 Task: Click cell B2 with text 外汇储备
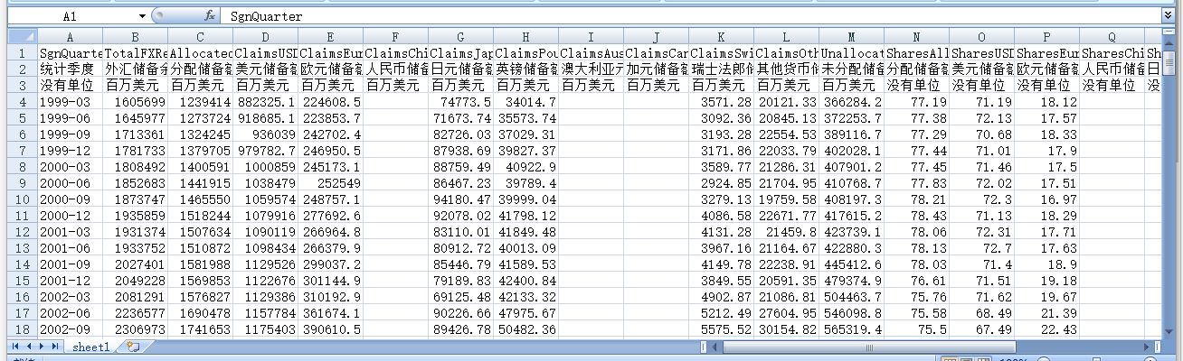pos(136,69)
